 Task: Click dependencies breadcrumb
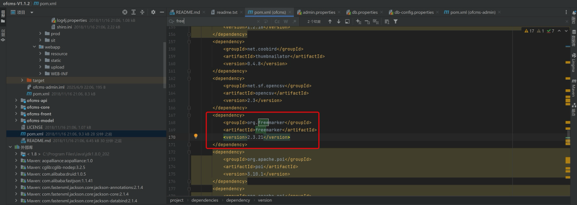pyautogui.click(x=205, y=200)
